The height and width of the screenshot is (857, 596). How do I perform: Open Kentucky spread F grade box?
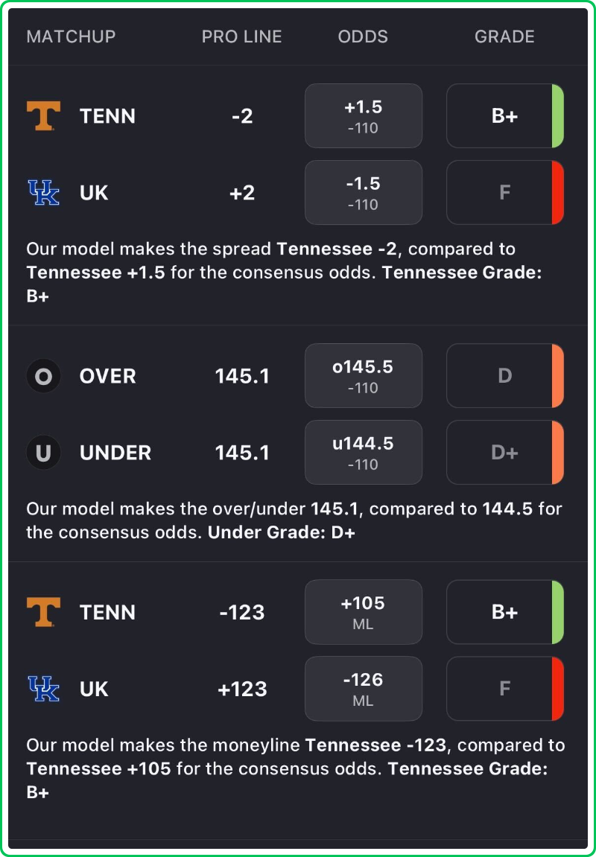504,193
